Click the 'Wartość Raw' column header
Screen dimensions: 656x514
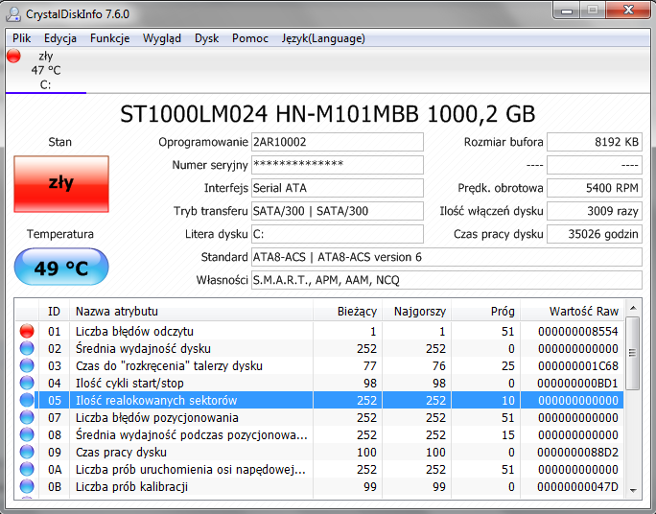coord(572,311)
